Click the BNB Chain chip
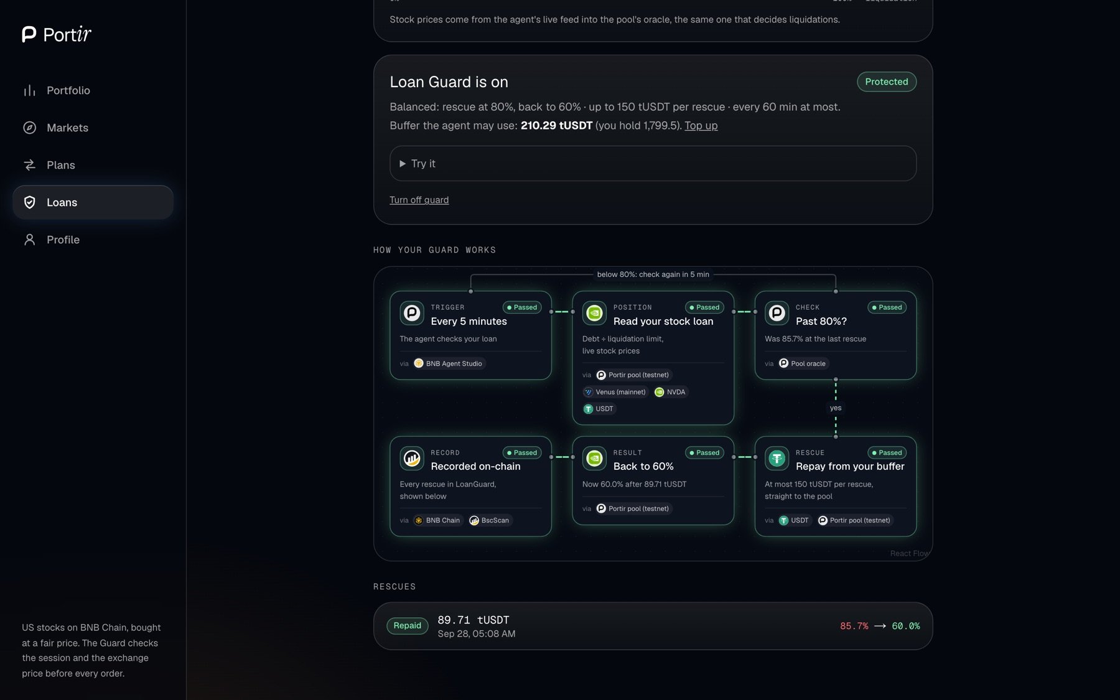The width and height of the screenshot is (1120, 700). (x=437, y=521)
